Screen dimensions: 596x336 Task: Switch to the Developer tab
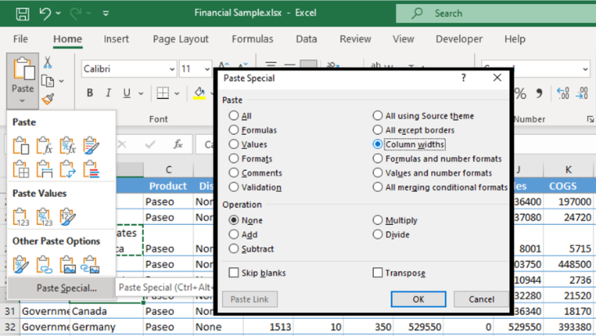459,39
